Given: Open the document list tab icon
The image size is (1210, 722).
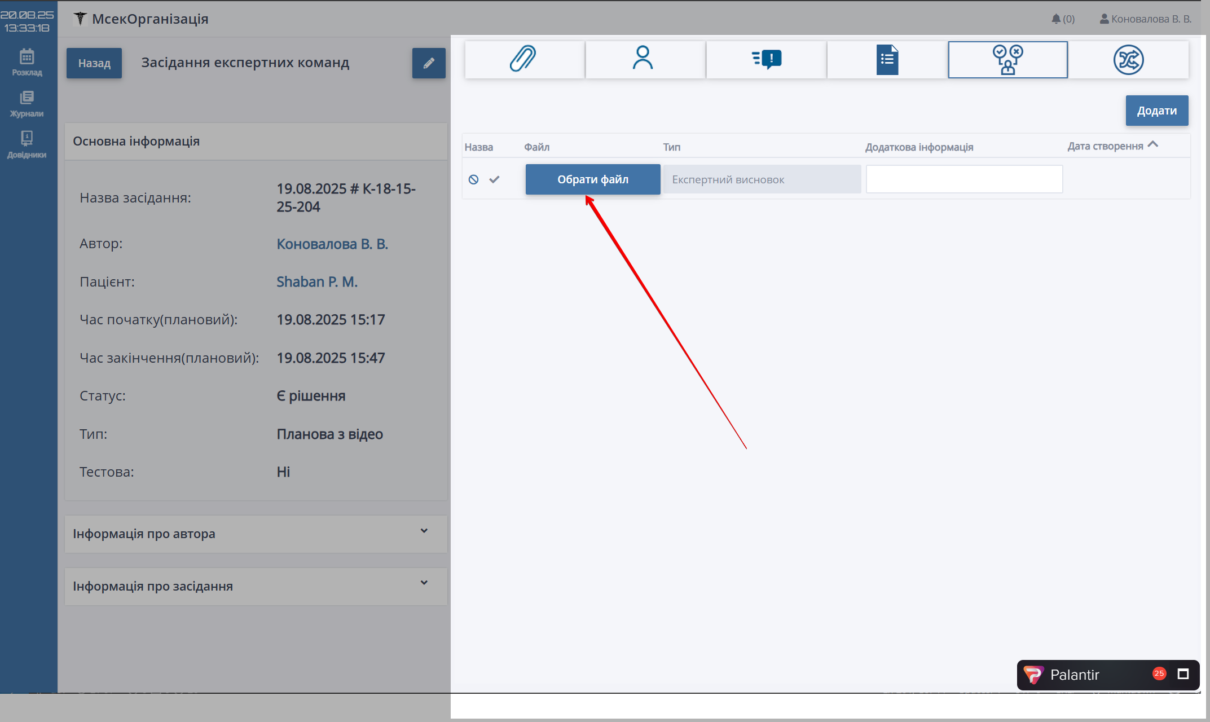Looking at the screenshot, I should [887, 59].
